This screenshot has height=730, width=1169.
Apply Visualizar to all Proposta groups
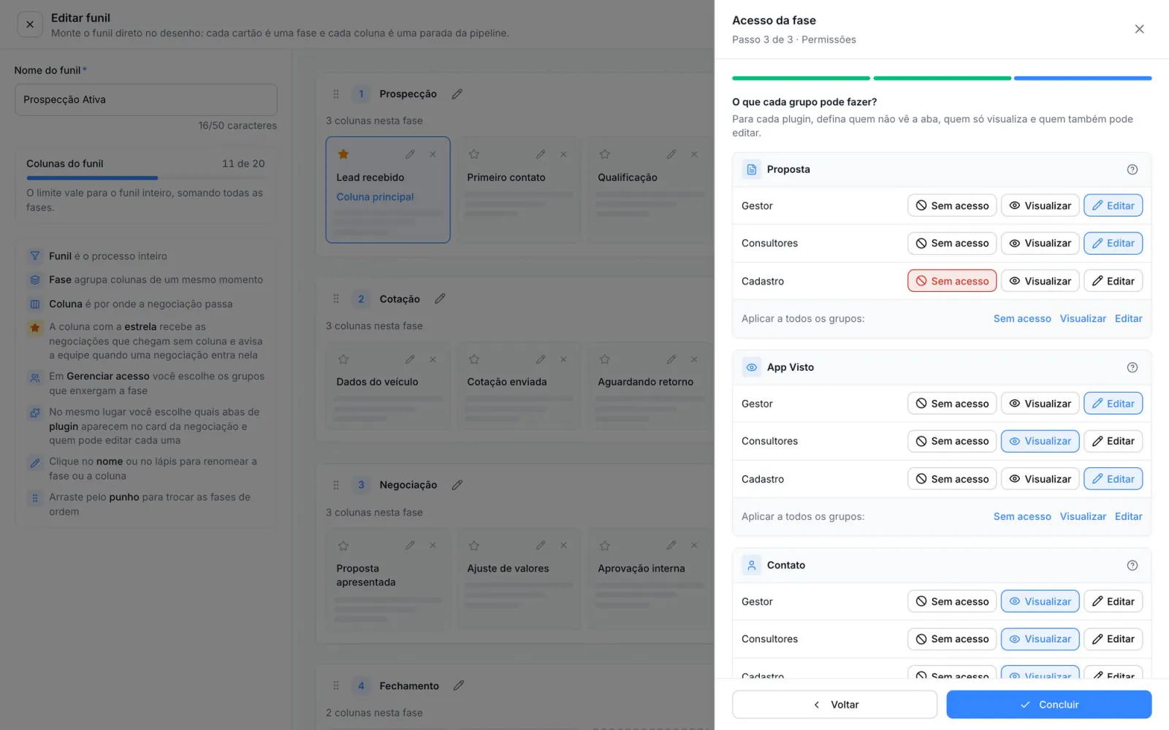[x=1083, y=318]
